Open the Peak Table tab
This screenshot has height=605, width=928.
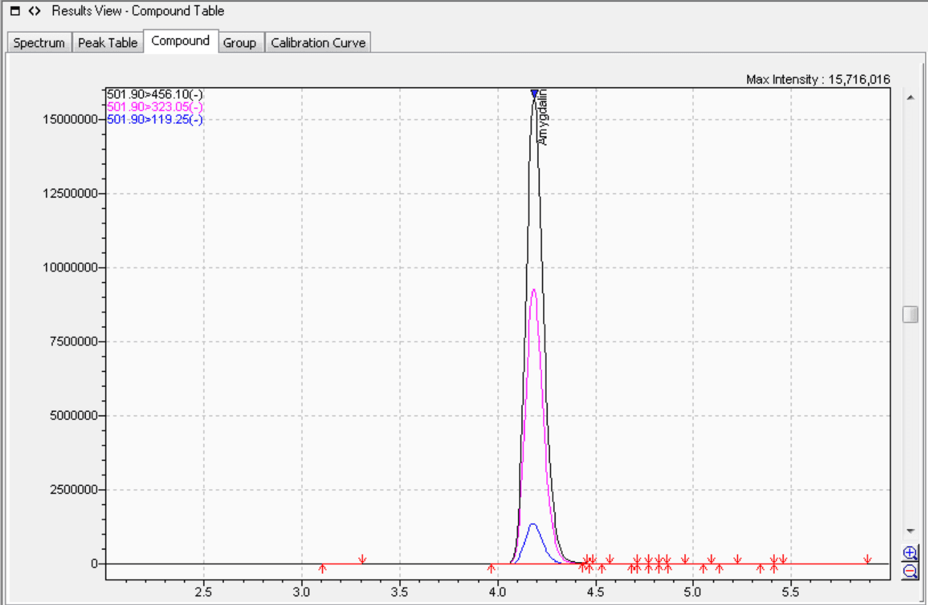pos(107,42)
